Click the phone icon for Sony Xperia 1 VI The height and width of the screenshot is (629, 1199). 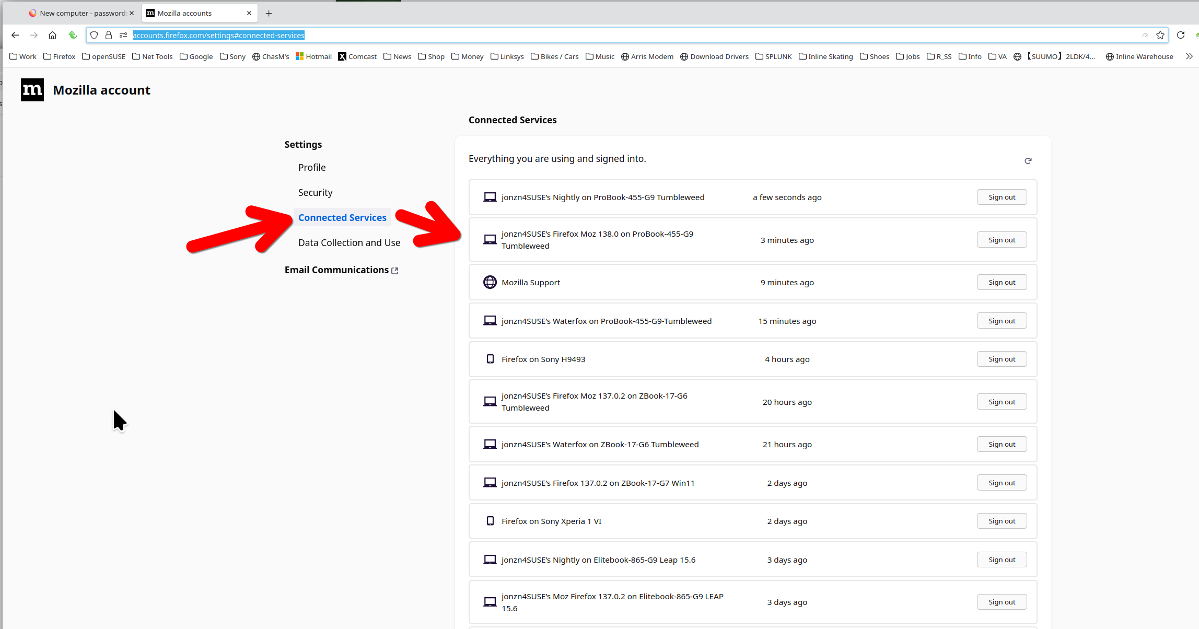pos(490,521)
